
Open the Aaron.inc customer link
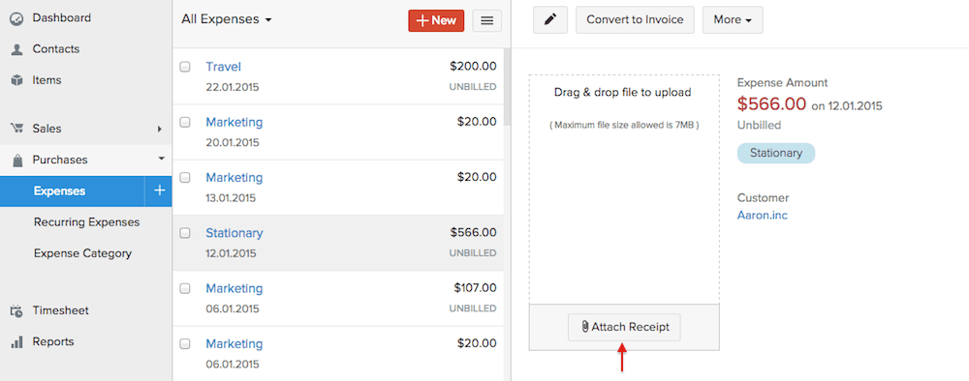point(762,216)
